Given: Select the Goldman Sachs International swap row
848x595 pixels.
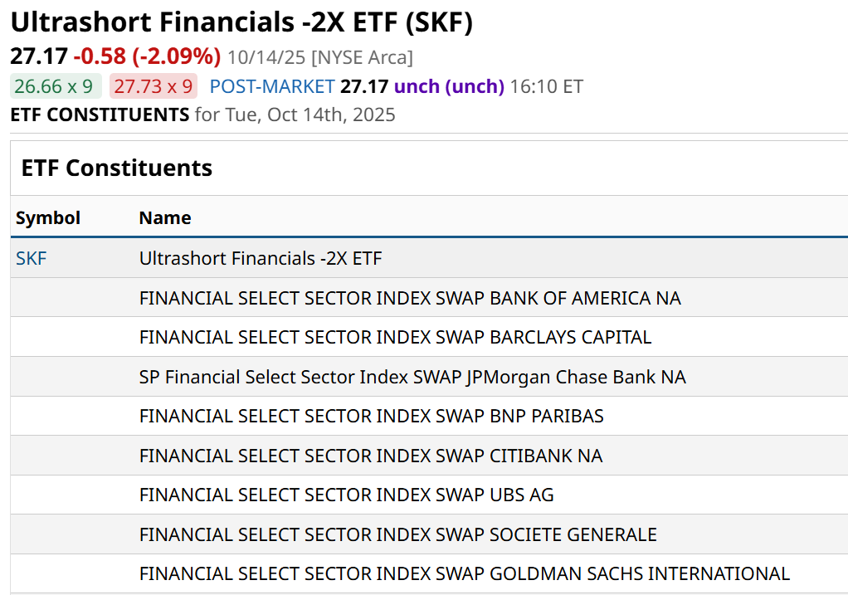Looking at the screenshot, I should point(464,573).
